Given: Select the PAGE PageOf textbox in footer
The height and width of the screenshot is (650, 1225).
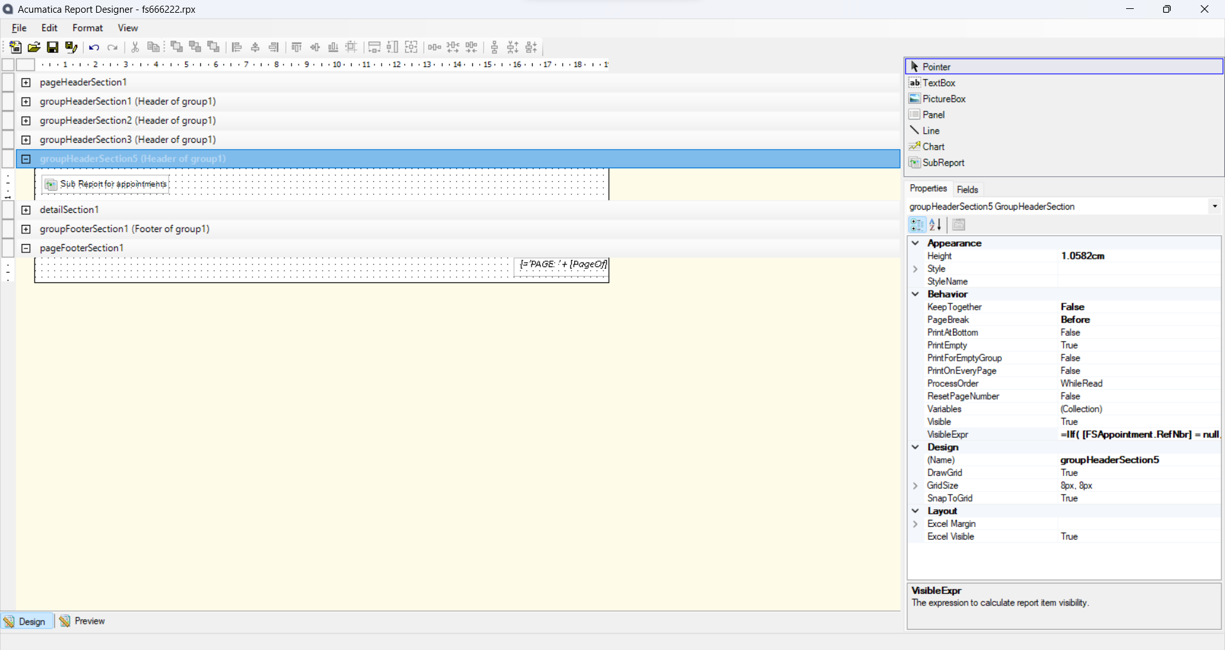Looking at the screenshot, I should 561,266.
